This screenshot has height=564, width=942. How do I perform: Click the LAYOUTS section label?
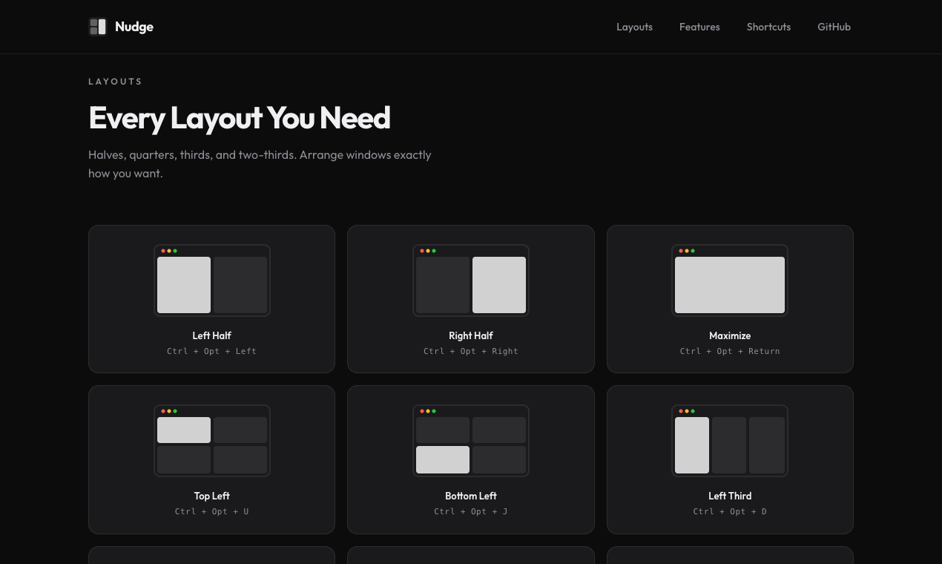tap(115, 82)
